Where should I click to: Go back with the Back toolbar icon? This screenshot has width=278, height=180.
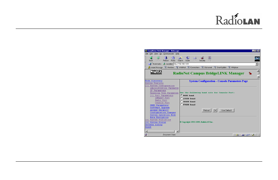(151, 59)
